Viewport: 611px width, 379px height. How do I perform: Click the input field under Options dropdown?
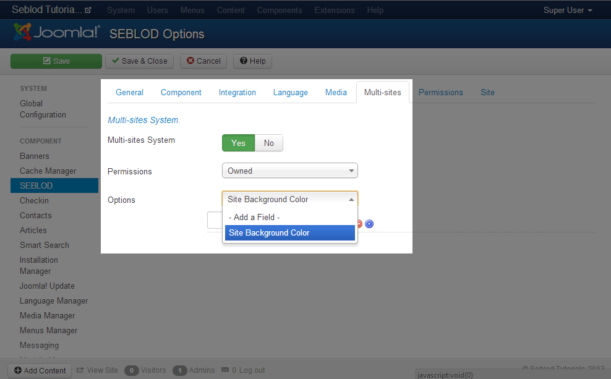215,220
